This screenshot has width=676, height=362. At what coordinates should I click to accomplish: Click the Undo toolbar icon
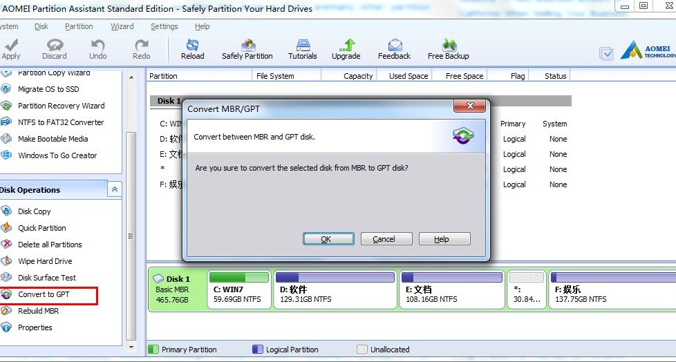click(x=98, y=49)
